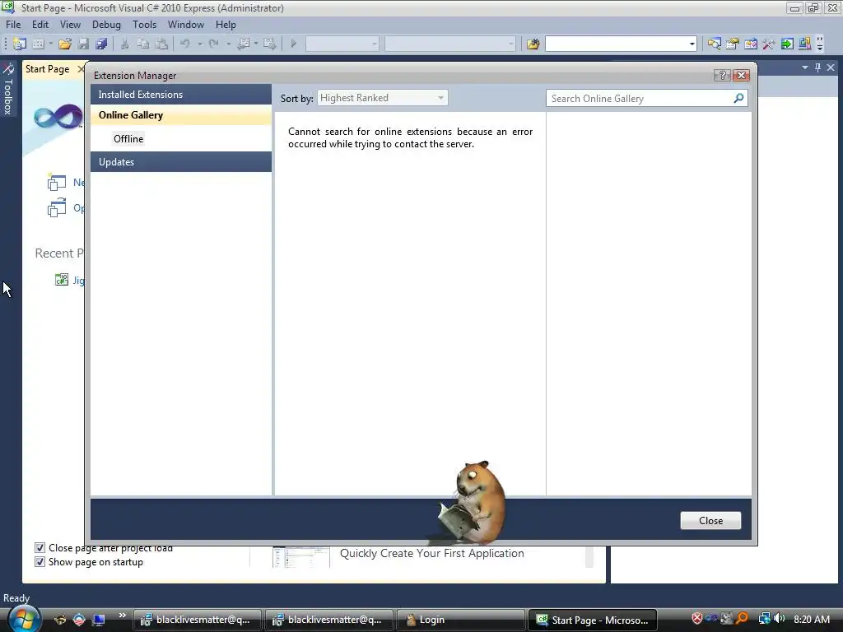The width and height of the screenshot is (843, 632).
Task: Click the Undo arrow icon
Action: click(185, 44)
